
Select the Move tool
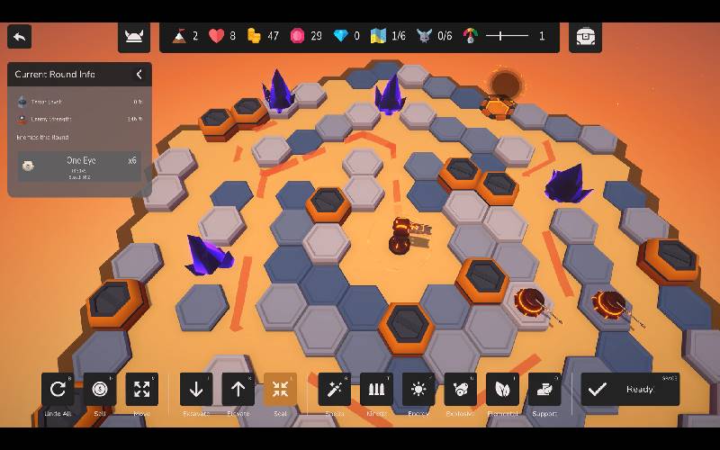[x=142, y=389]
